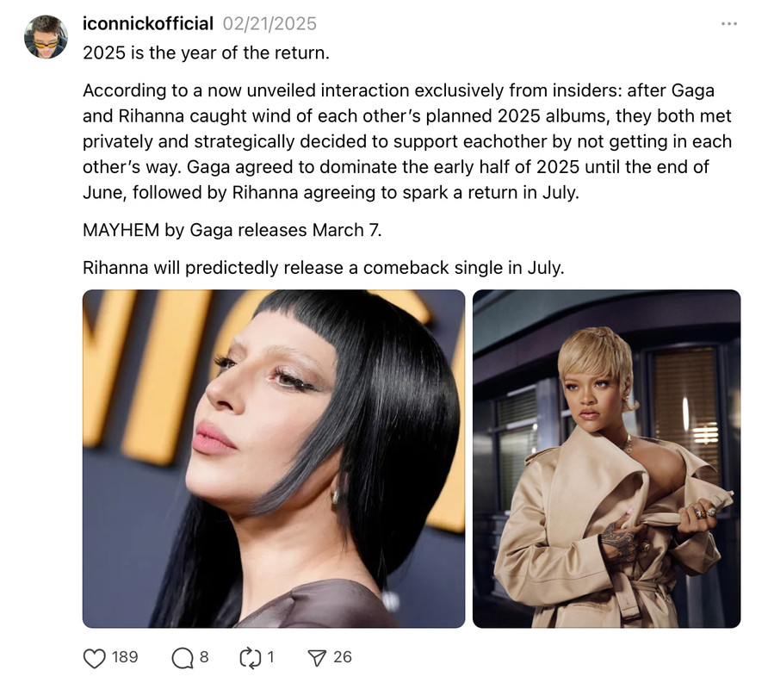
Task: Repost using the circular arrows icon
Action: 251,658
